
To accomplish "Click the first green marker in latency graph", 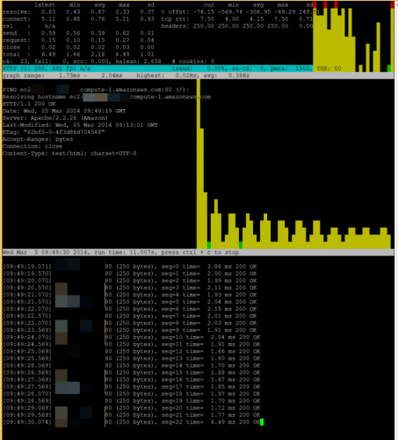I will click(x=209, y=246).
